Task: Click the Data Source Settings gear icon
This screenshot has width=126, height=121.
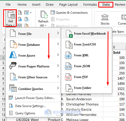Action: [x=11, y=106]
